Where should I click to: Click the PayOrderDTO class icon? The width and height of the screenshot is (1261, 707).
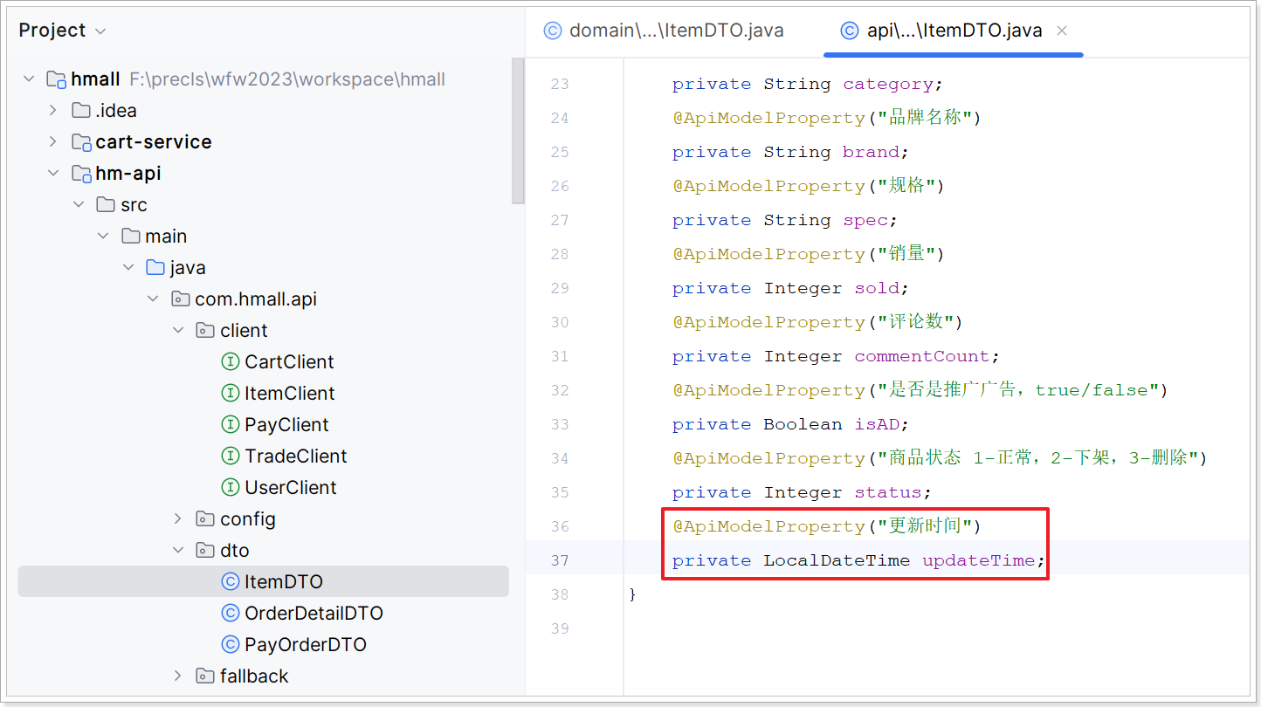[231, 645]
